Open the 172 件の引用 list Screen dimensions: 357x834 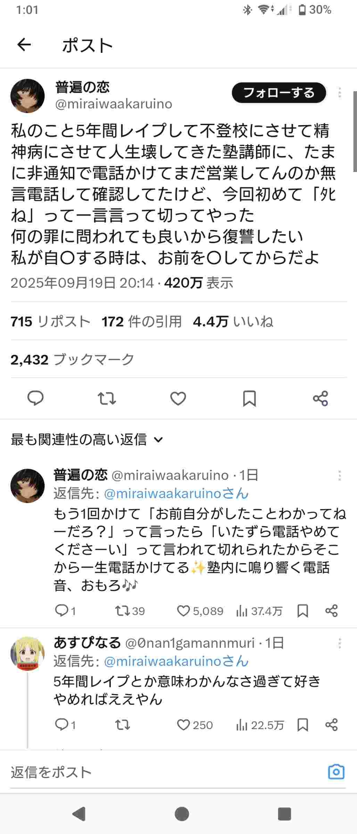pos(142,322)
